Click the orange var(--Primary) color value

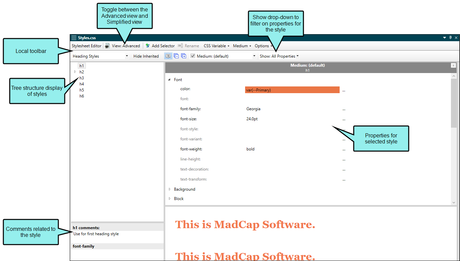292,90
